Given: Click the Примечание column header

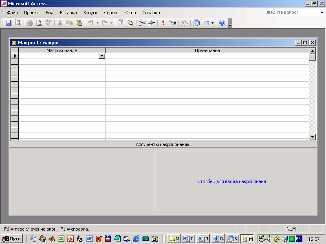Looking at the screenshot, I should [x=207, y=50].
